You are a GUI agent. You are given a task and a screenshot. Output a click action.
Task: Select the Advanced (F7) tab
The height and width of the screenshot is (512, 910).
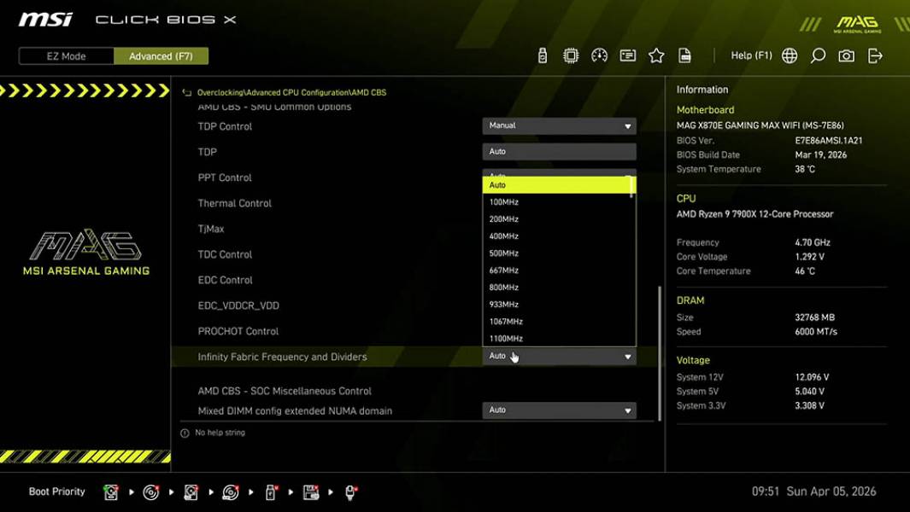pos(161,55)
